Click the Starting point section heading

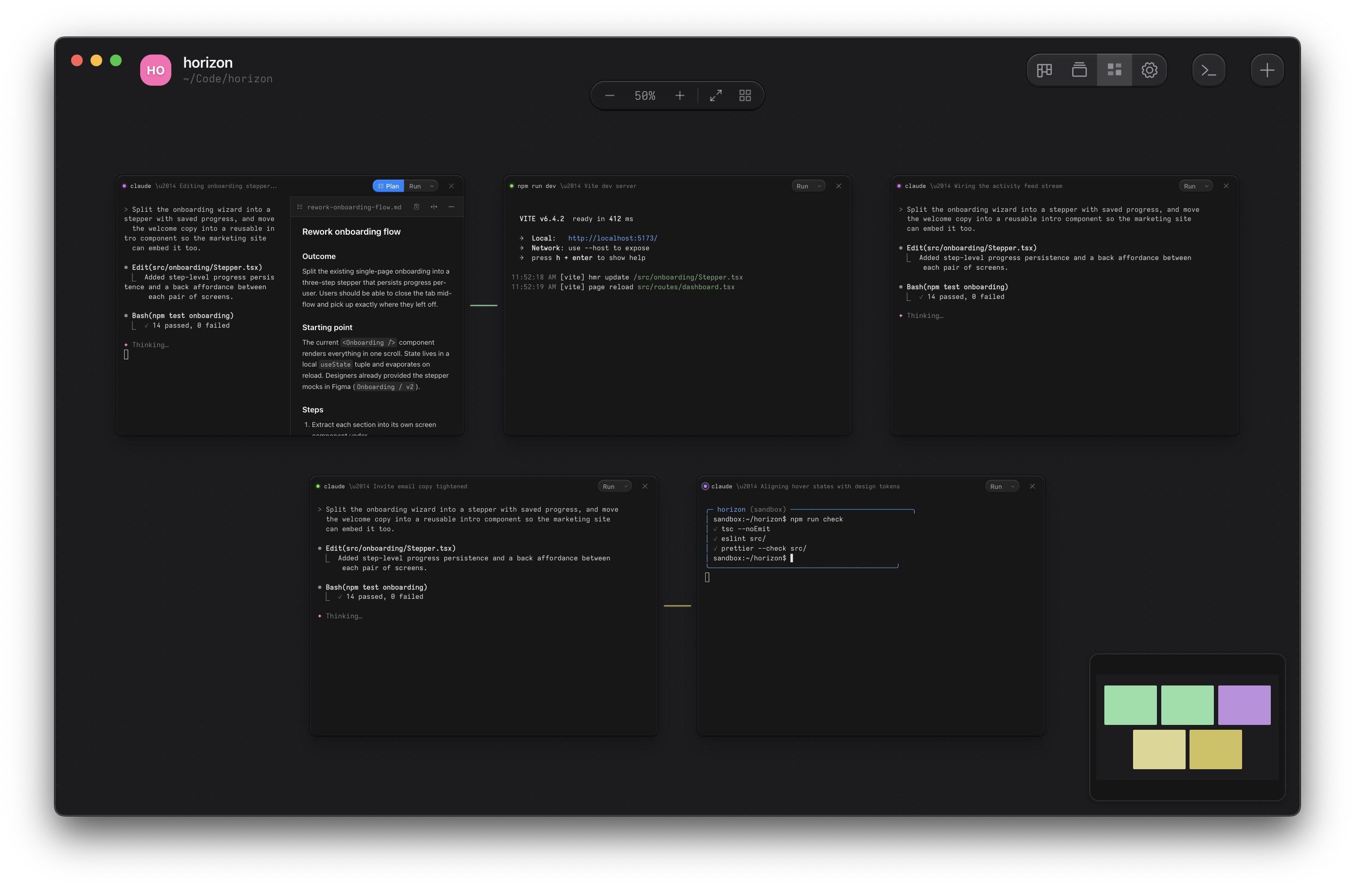[x=328, y=328]
